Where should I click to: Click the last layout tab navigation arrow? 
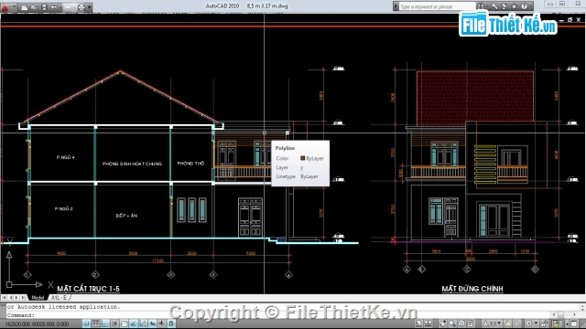23,297
